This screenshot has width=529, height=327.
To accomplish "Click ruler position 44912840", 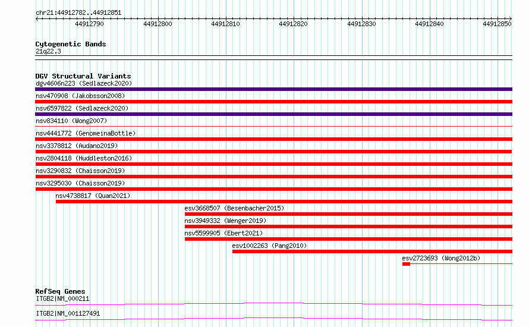I will click(x=429, y=24).
